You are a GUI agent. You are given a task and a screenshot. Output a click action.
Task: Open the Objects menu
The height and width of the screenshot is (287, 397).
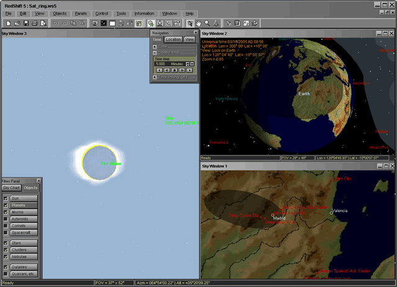point(60,13)
